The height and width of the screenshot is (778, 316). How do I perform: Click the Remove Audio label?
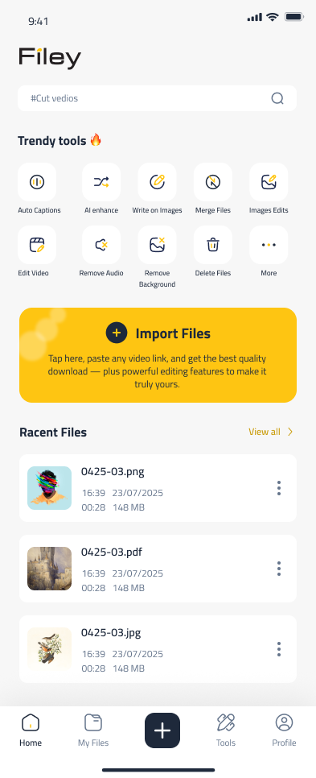[x=101, y=273]
